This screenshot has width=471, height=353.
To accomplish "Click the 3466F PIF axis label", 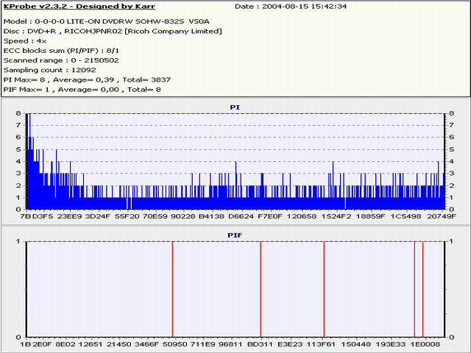I will click(146, 344).
